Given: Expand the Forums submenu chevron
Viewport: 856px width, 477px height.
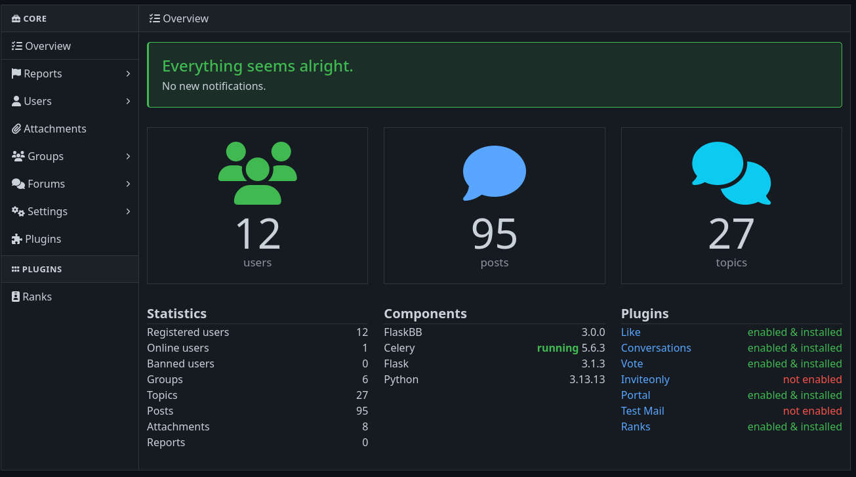Looking at the screenshot, I should coord(128,184).
